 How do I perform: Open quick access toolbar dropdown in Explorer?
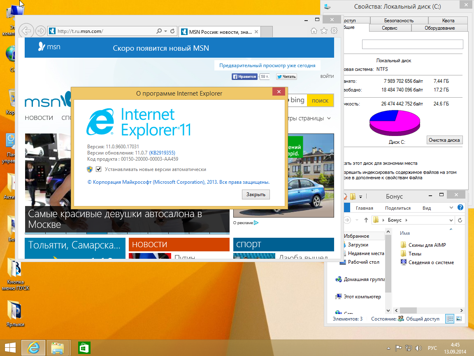coord(360,197)
